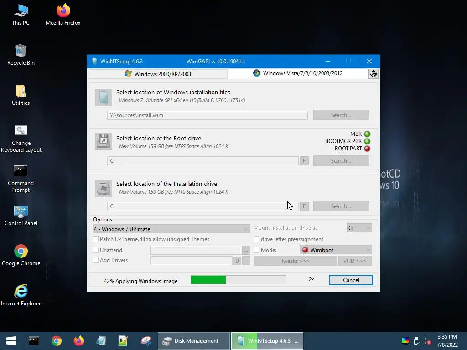Enable drive letter preassignment checkbox

point(256,239)
